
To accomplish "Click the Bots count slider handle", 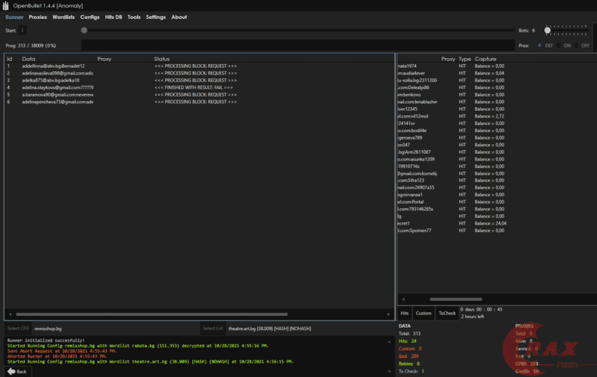I will 547,30.
